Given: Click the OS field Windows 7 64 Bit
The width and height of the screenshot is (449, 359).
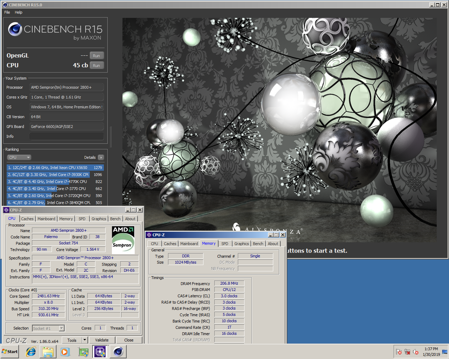Looking at the screenshot, I should point(67,107).
